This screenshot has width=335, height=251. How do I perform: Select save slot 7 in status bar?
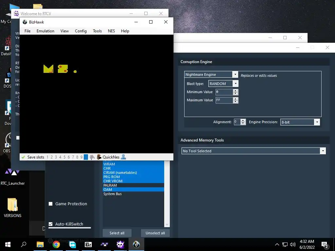click(x=73, y=157)
